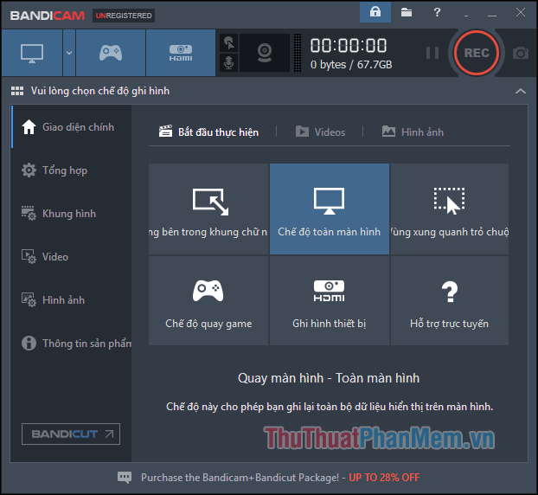Open screen recording mode dropdown arrow
Viewport: 538px width, 495px height.
click(69, 53)
